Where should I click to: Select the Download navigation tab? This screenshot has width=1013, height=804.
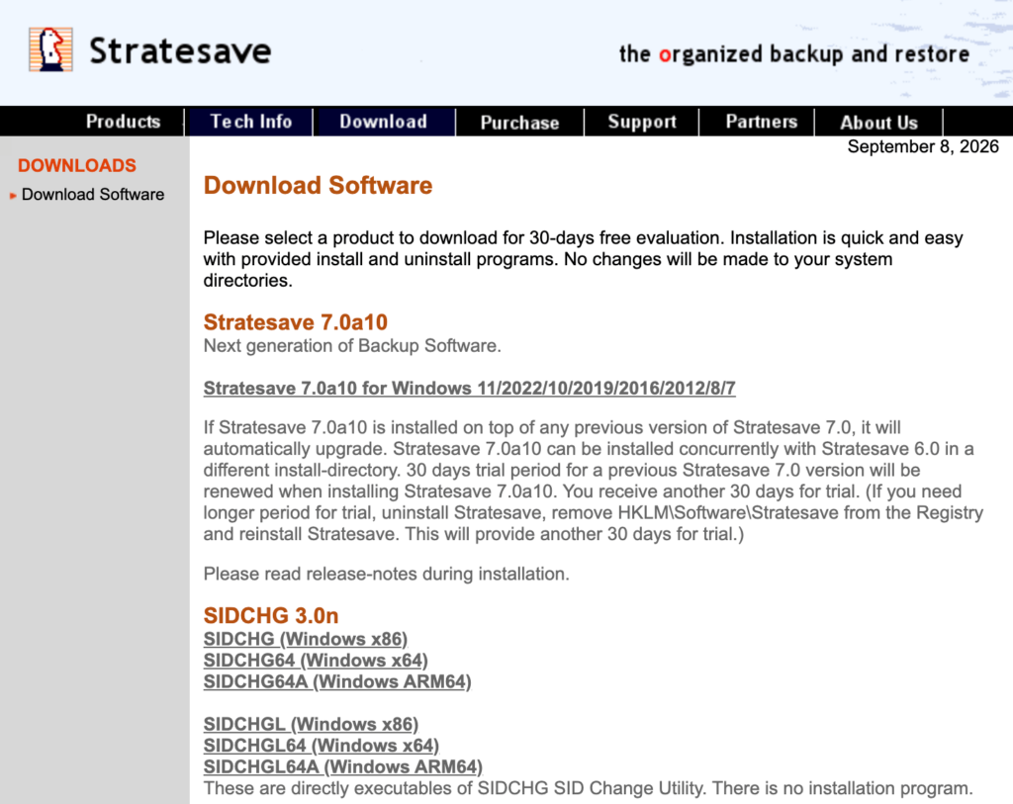(384, 122)
